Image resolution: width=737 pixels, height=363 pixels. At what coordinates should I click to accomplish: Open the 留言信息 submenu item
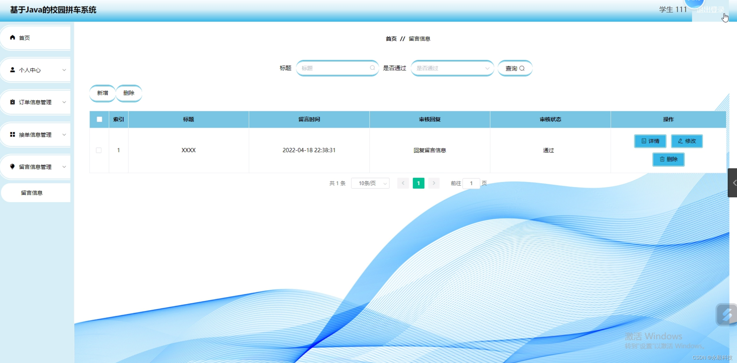coord(32,193)
